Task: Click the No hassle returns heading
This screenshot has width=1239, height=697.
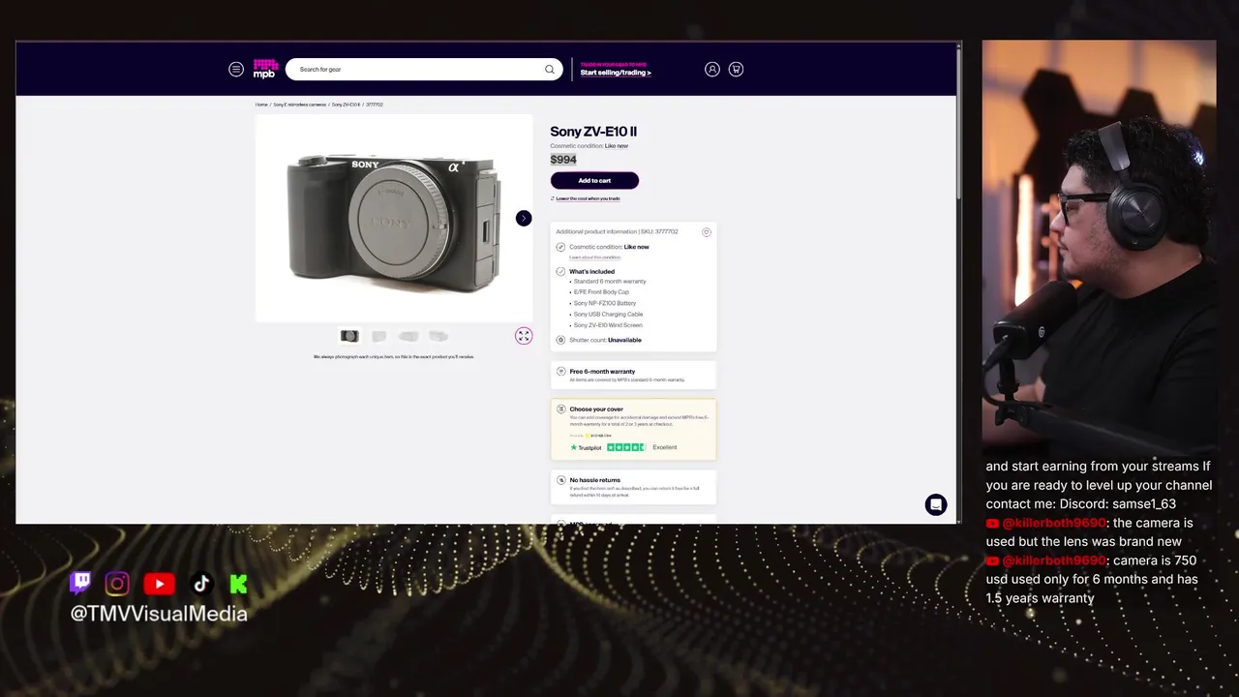Action: pos(595,480)
